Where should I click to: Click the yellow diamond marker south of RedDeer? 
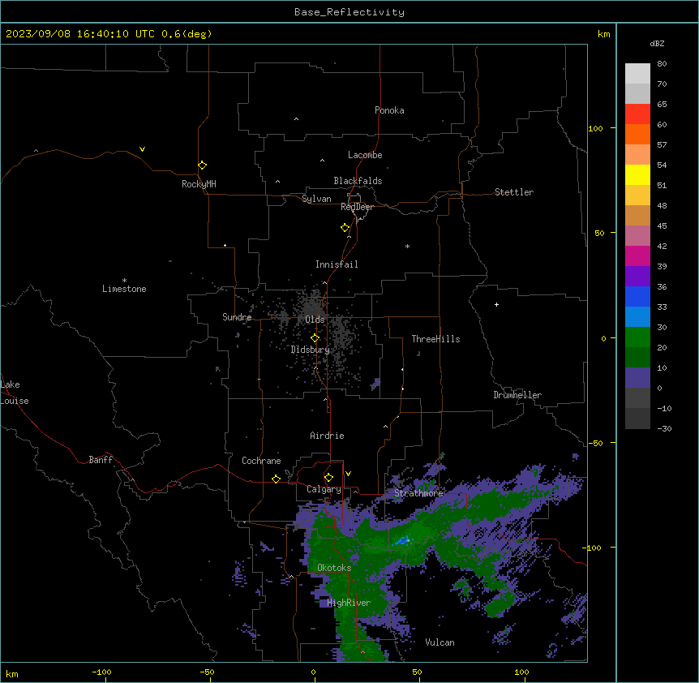(x=345, y=228)
